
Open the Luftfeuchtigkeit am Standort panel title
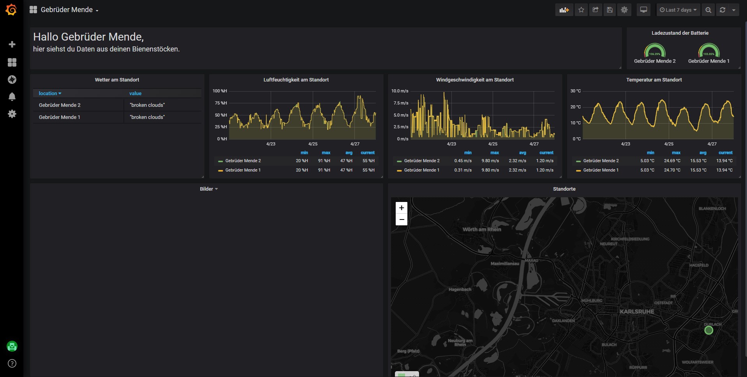pos(296,80)
